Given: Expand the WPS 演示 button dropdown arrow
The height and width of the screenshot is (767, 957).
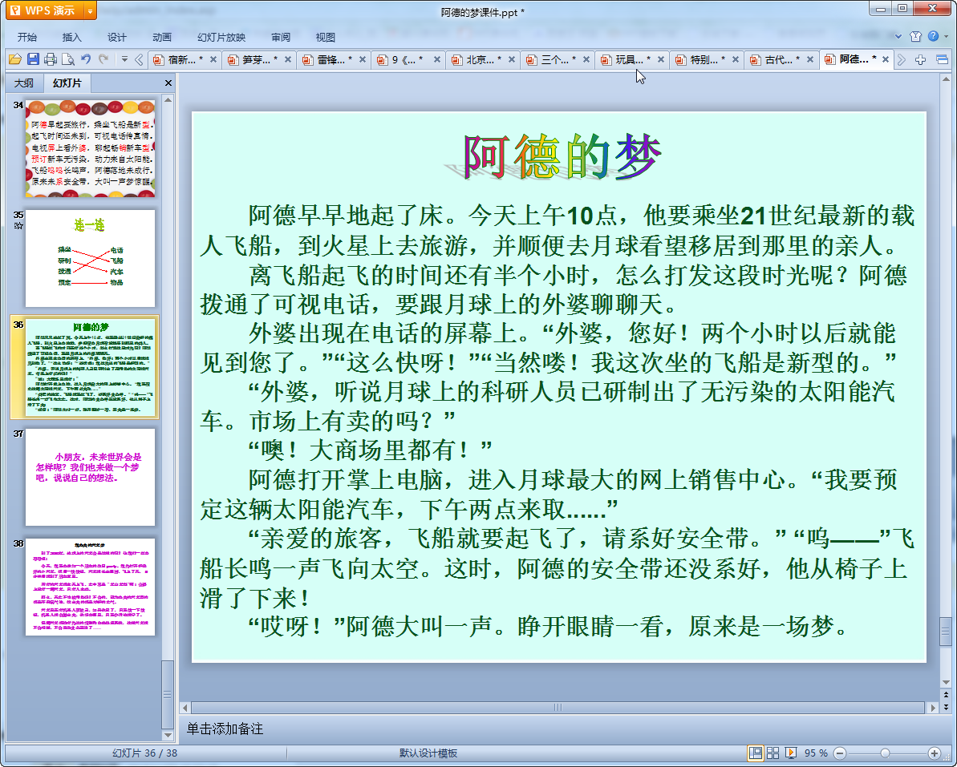Looking at the screenshot, I should pyautogui.click(x=91, y=10).
